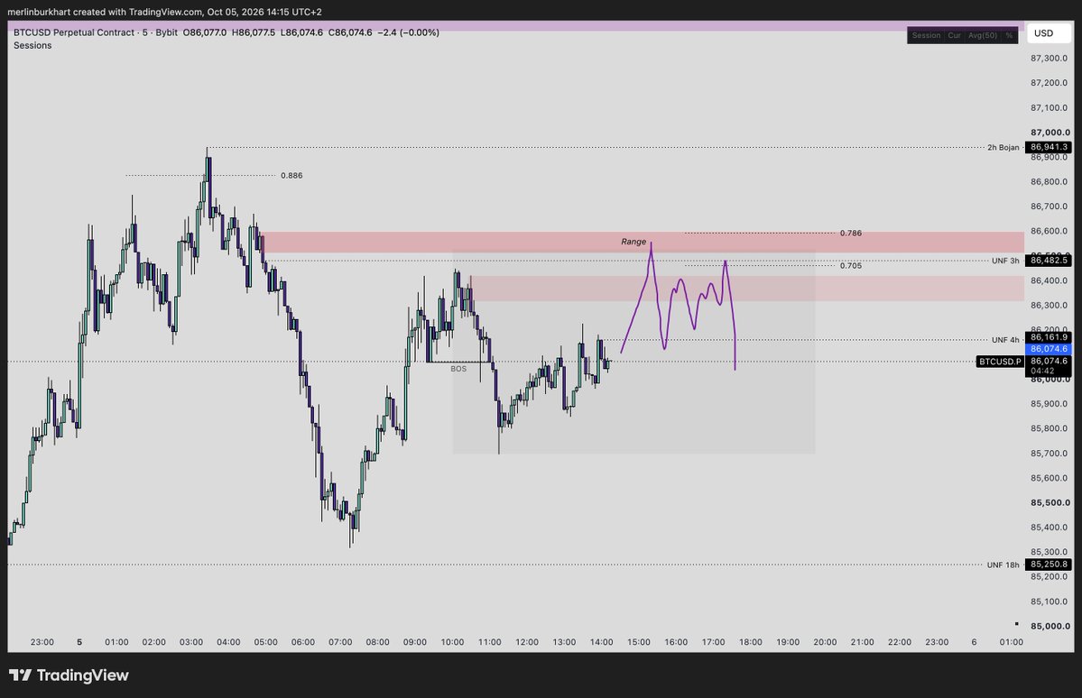Viewport: 1082px width, 698px height.
Task: Click the H86,077.5 high value
Action: tap(254, 32)
